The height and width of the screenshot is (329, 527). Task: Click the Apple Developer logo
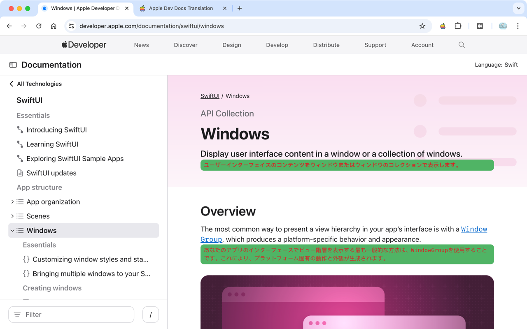pos(84,45)
